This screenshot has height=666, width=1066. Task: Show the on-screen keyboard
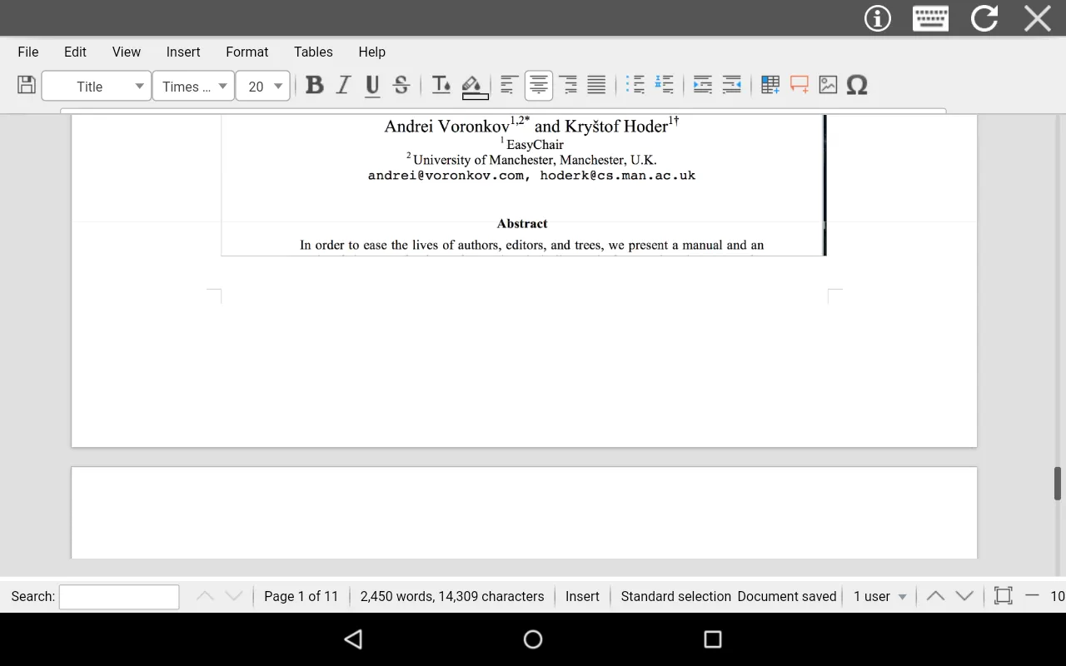click(930, 18)
